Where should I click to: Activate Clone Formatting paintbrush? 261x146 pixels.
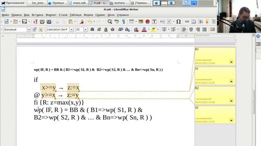[x=82, y=21]
